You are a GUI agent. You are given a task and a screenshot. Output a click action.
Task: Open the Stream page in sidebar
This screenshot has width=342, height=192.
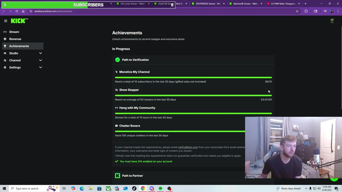point(23,32)
